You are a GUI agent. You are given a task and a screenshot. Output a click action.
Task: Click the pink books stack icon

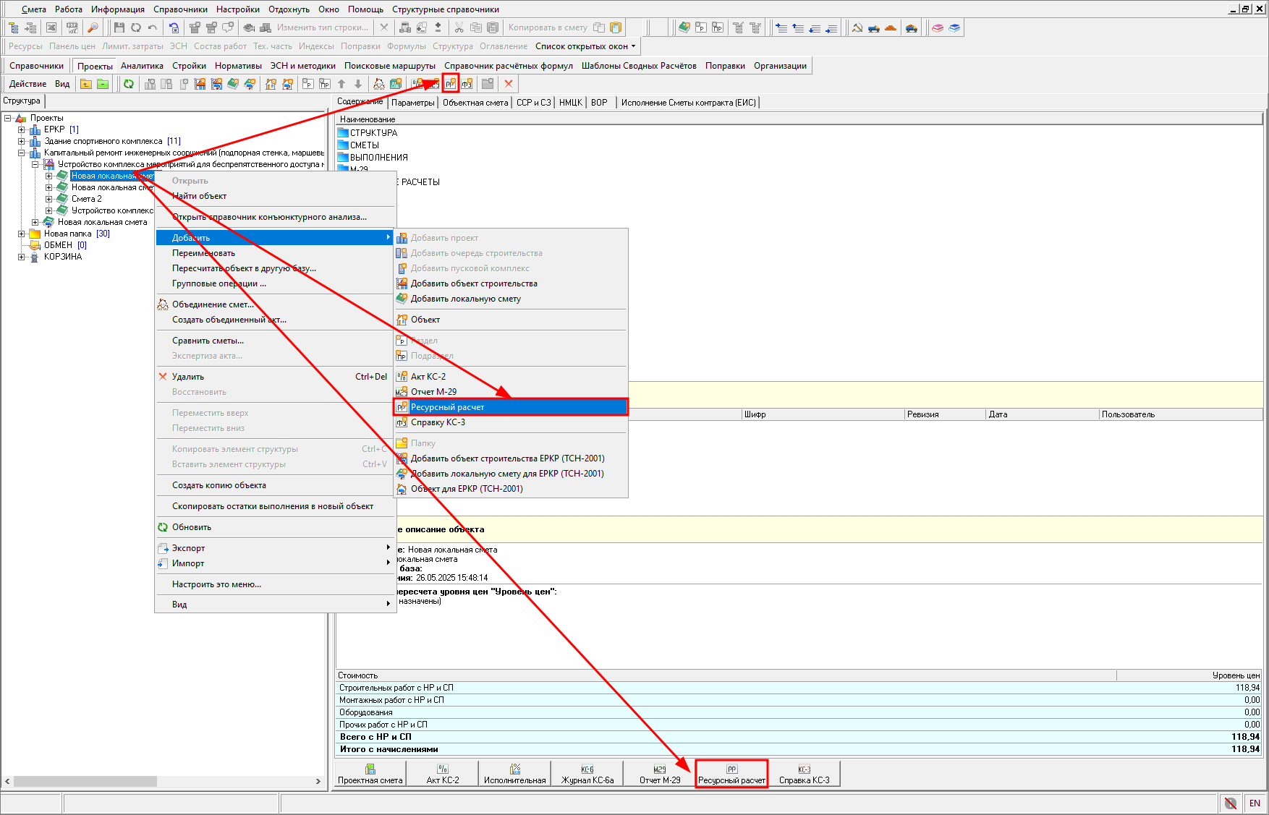pos(938,27)
